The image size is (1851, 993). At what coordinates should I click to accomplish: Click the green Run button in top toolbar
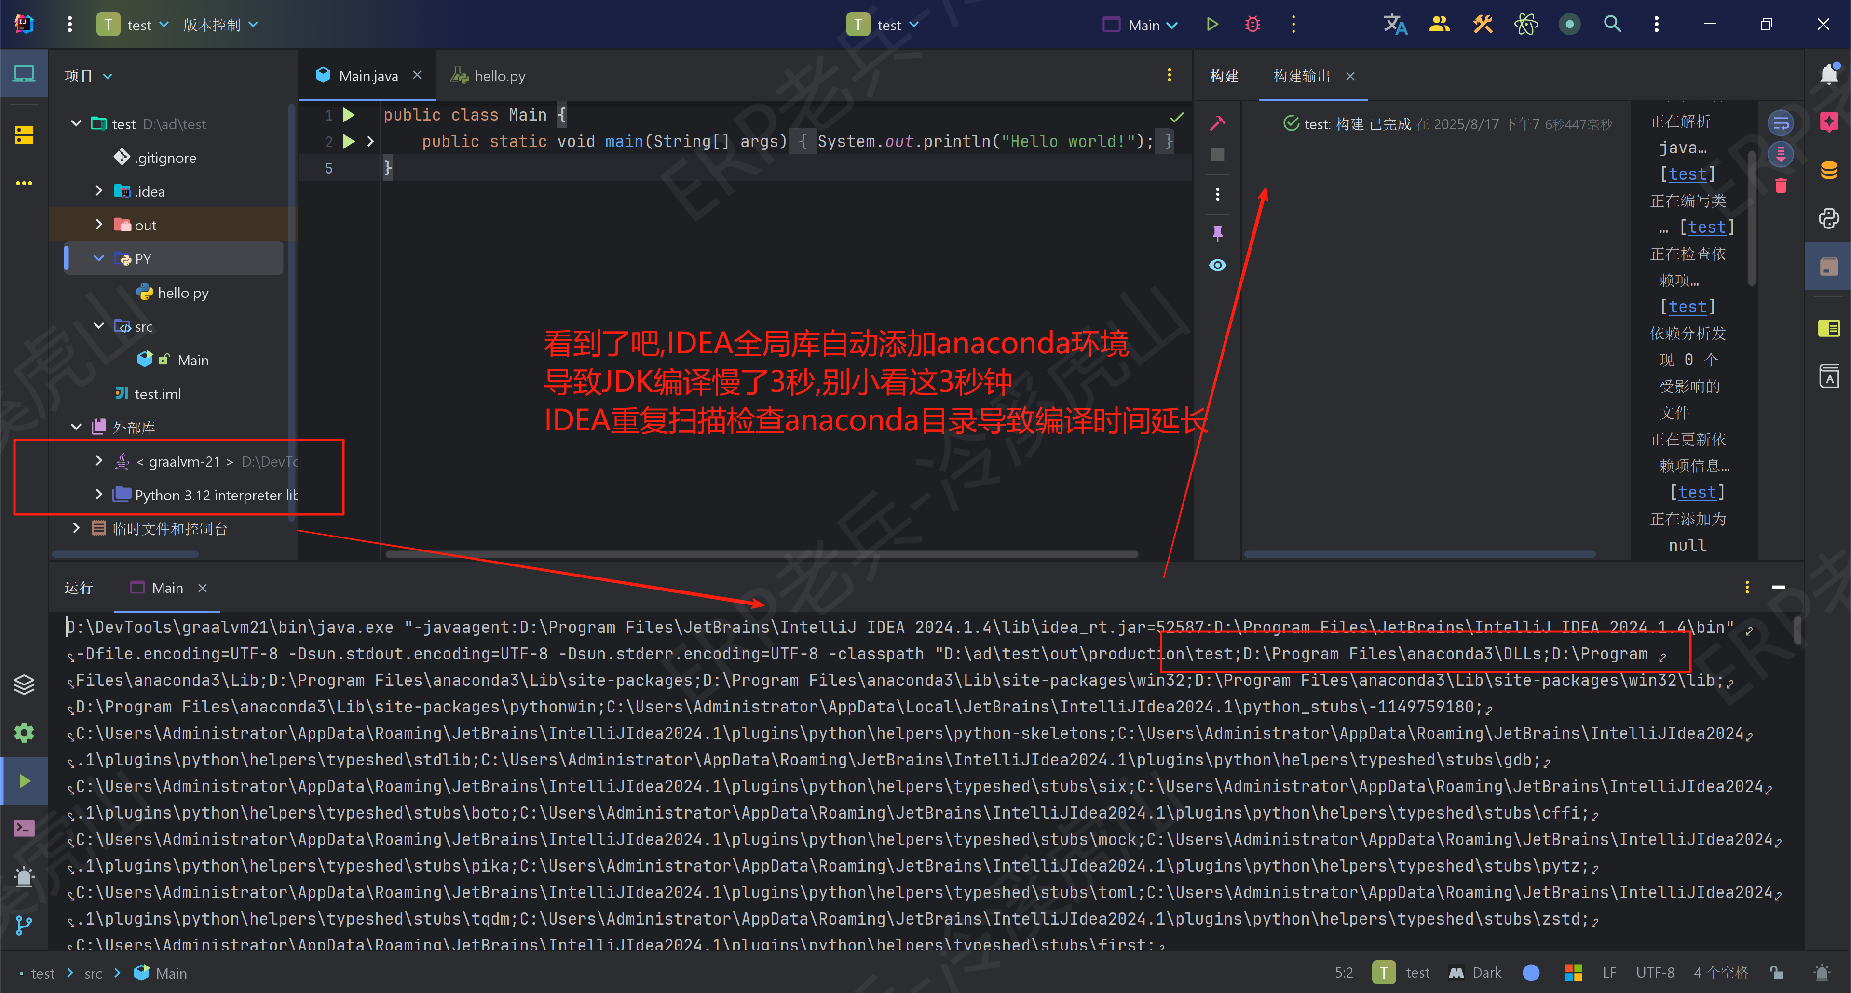[1212, 25]
